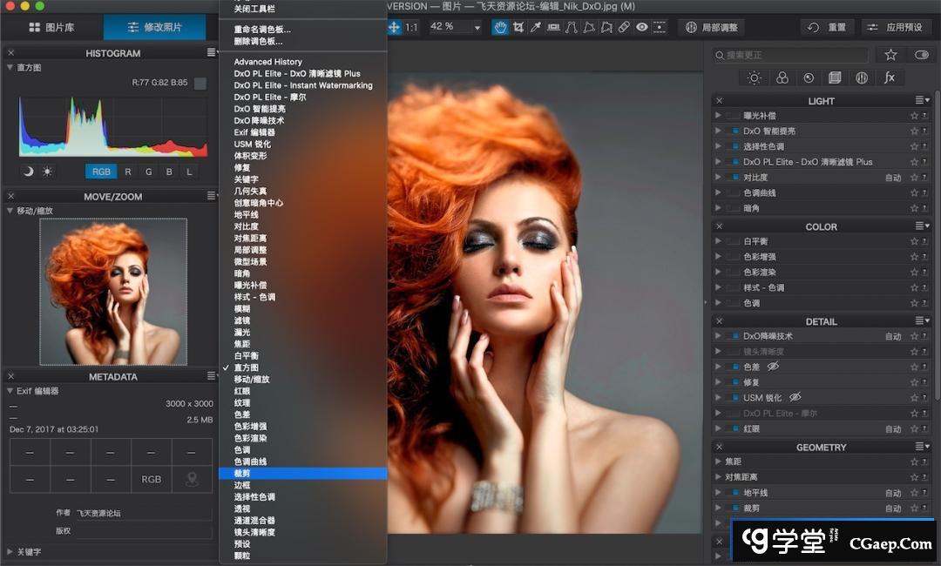Choose the repair bandage tool
This screenshot has width=941, height=566.
pos(624,27)
